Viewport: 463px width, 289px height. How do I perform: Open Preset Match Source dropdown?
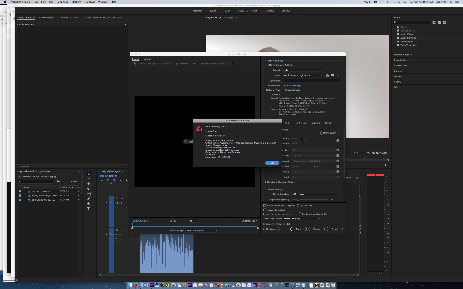303,75
